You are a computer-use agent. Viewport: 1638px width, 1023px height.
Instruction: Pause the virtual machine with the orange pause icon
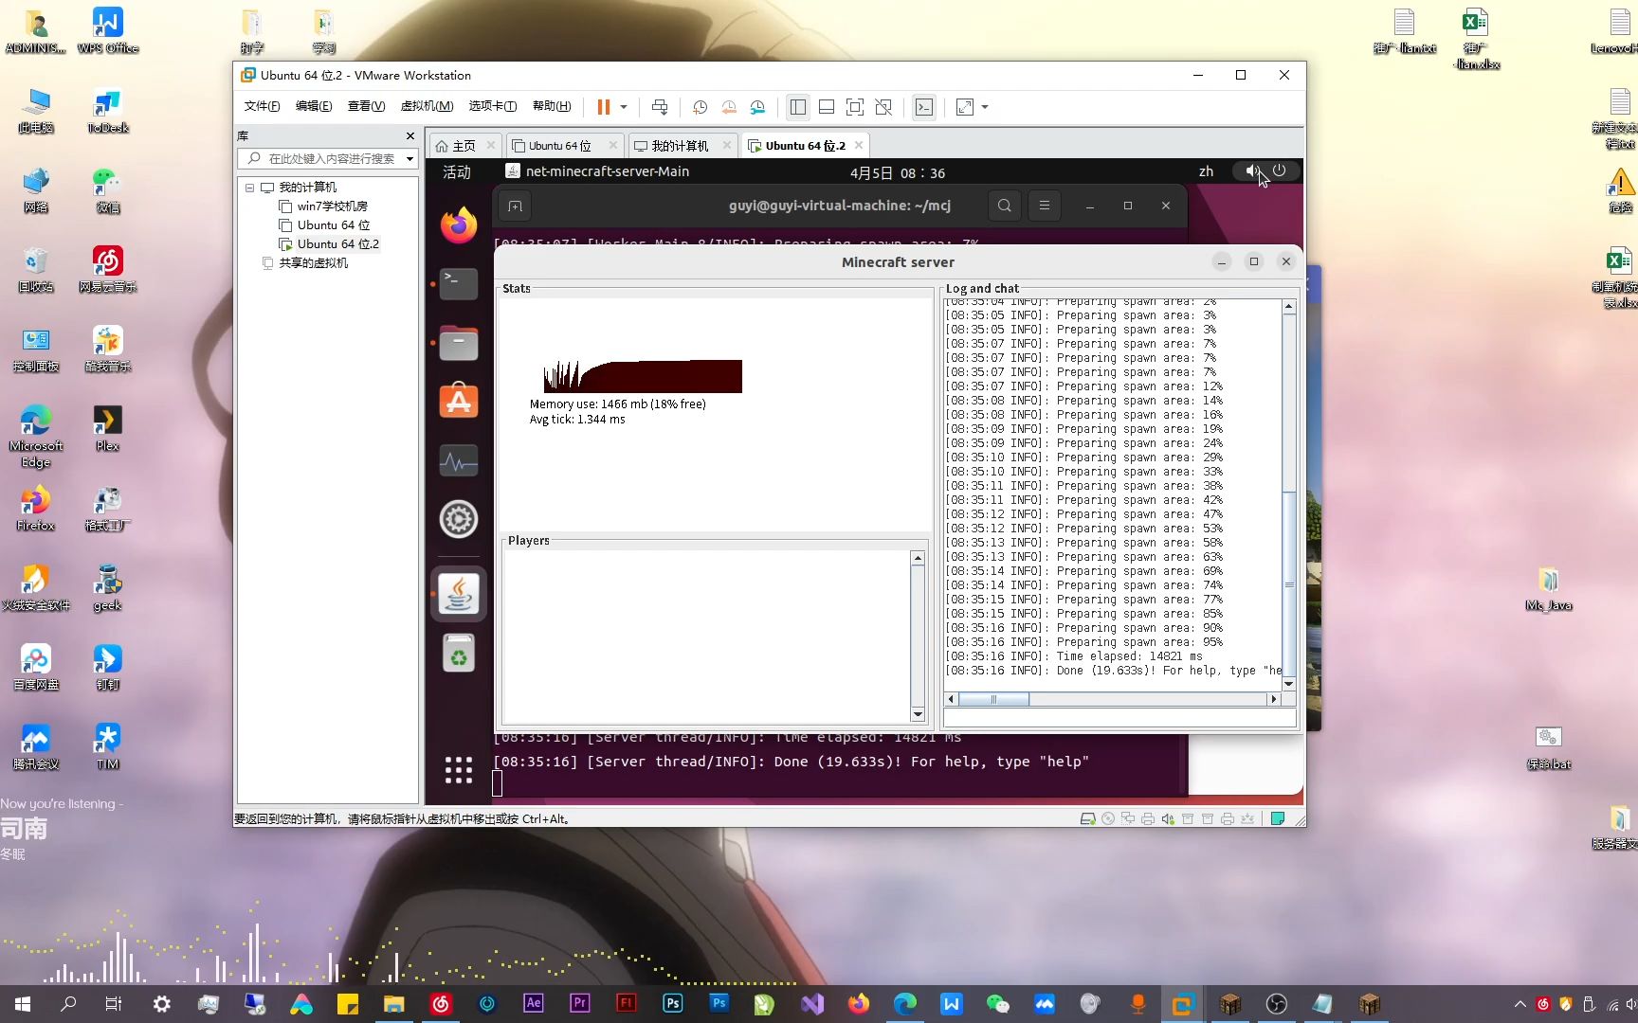(603, 107)
